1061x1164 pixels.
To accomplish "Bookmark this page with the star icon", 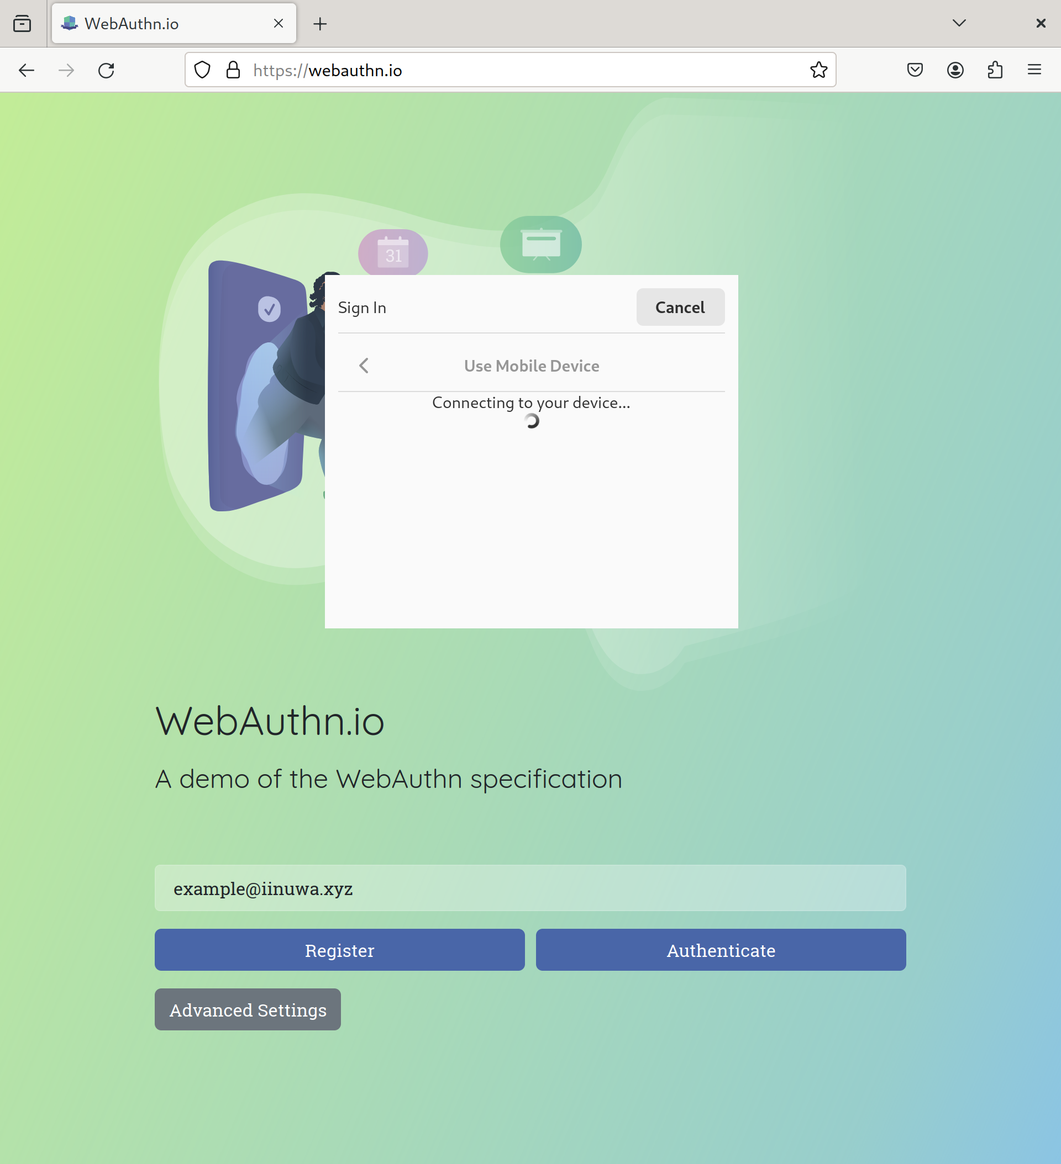I will tap(818, 70).
